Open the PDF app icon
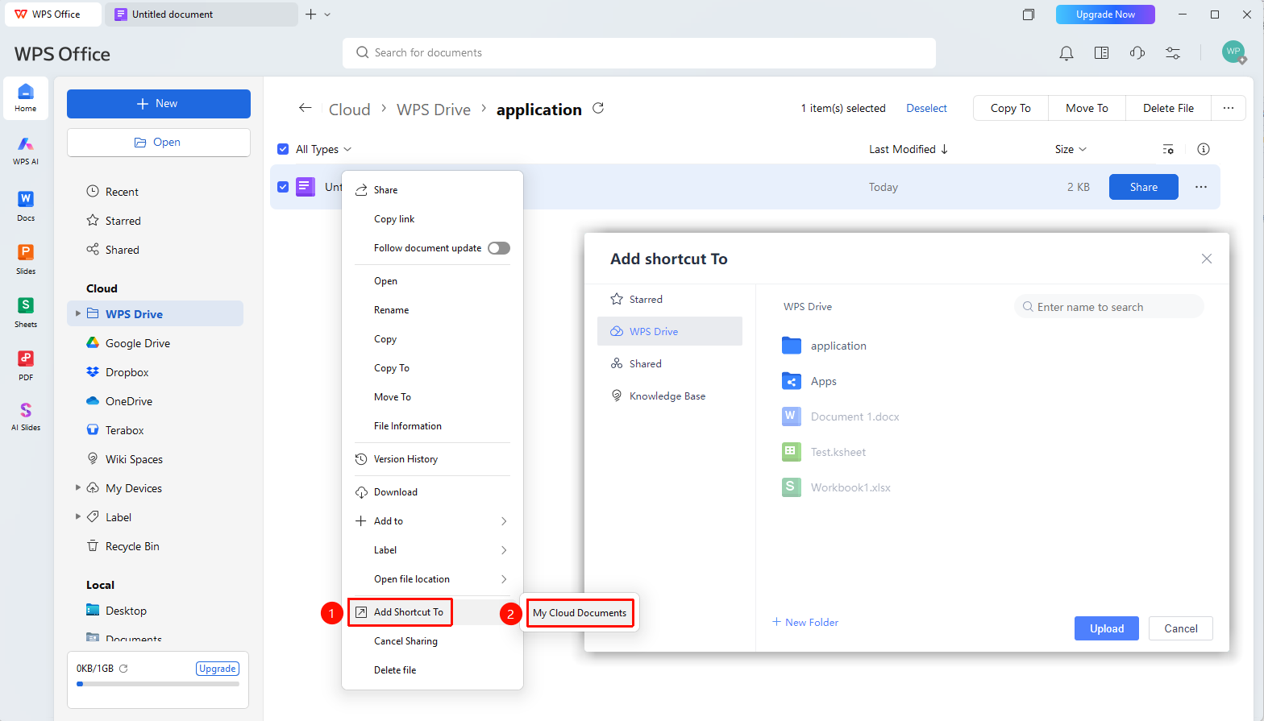1264x721 pixels. click(26, 366)
